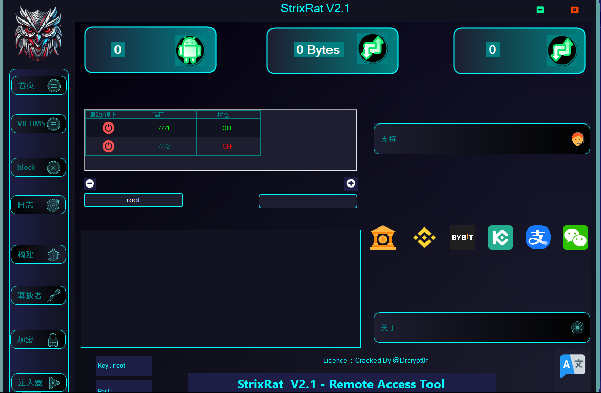
Task: Click the StrixRat V2.1 Remote Access Tool banner
Action: [341, 384]
